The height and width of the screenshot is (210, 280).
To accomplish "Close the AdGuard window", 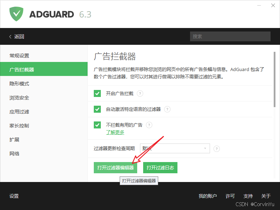I will (x=273, y=5).
